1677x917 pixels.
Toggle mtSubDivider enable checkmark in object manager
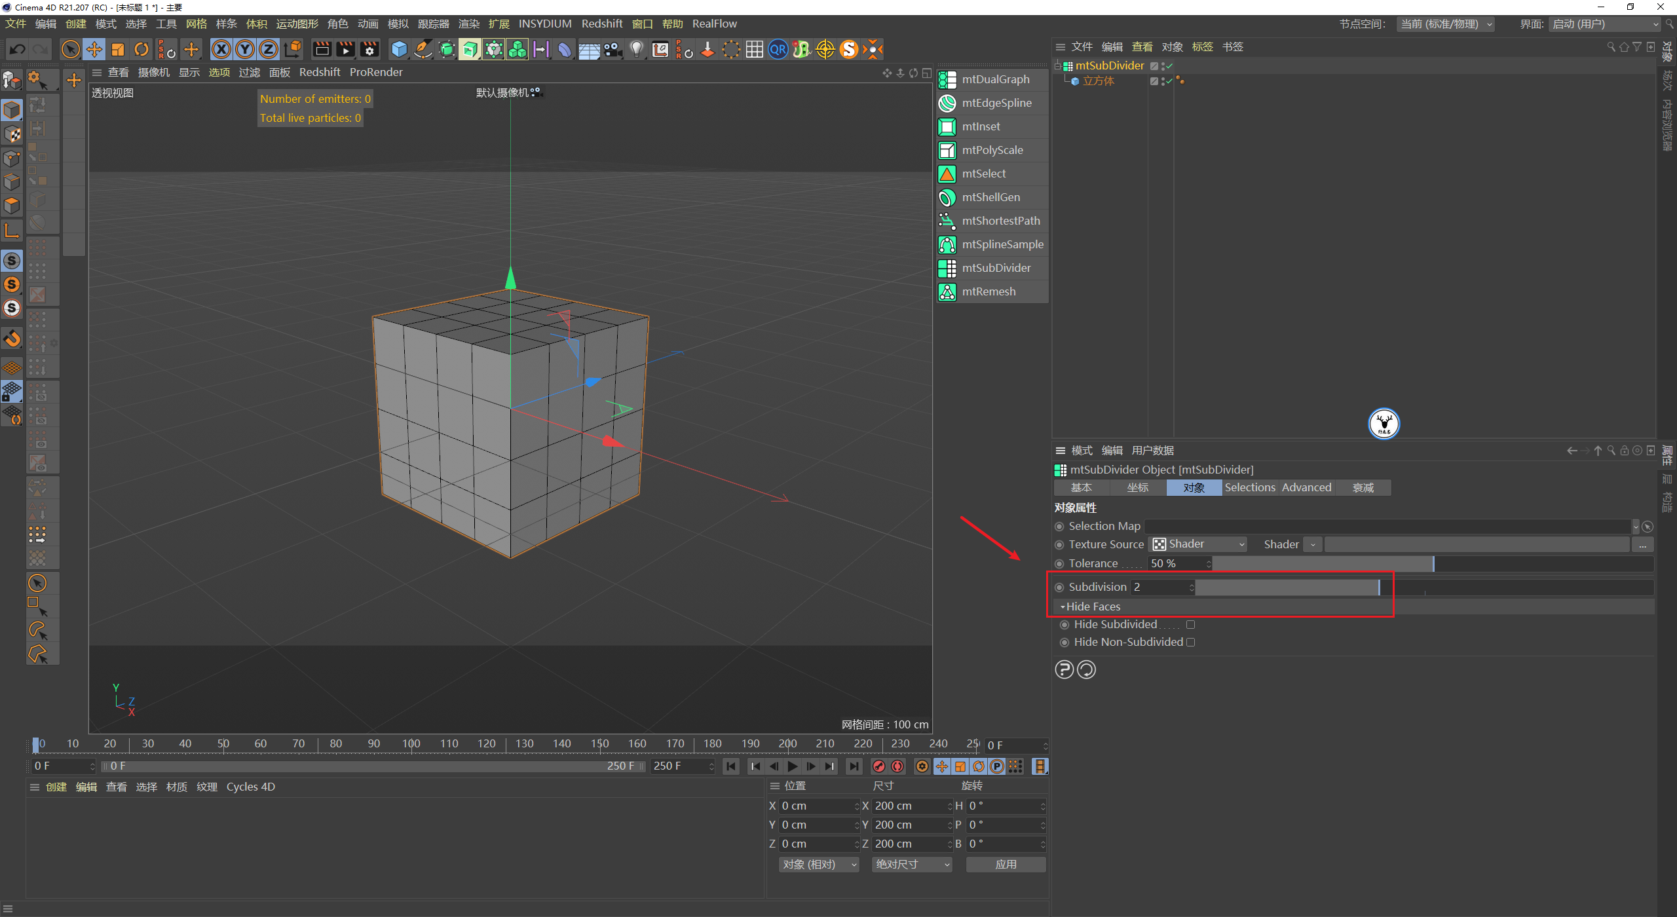1169,66
